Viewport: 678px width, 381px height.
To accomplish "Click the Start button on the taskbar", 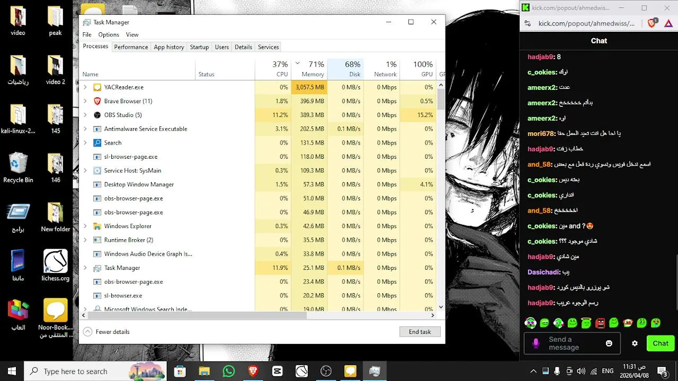I will coord(12,371).
